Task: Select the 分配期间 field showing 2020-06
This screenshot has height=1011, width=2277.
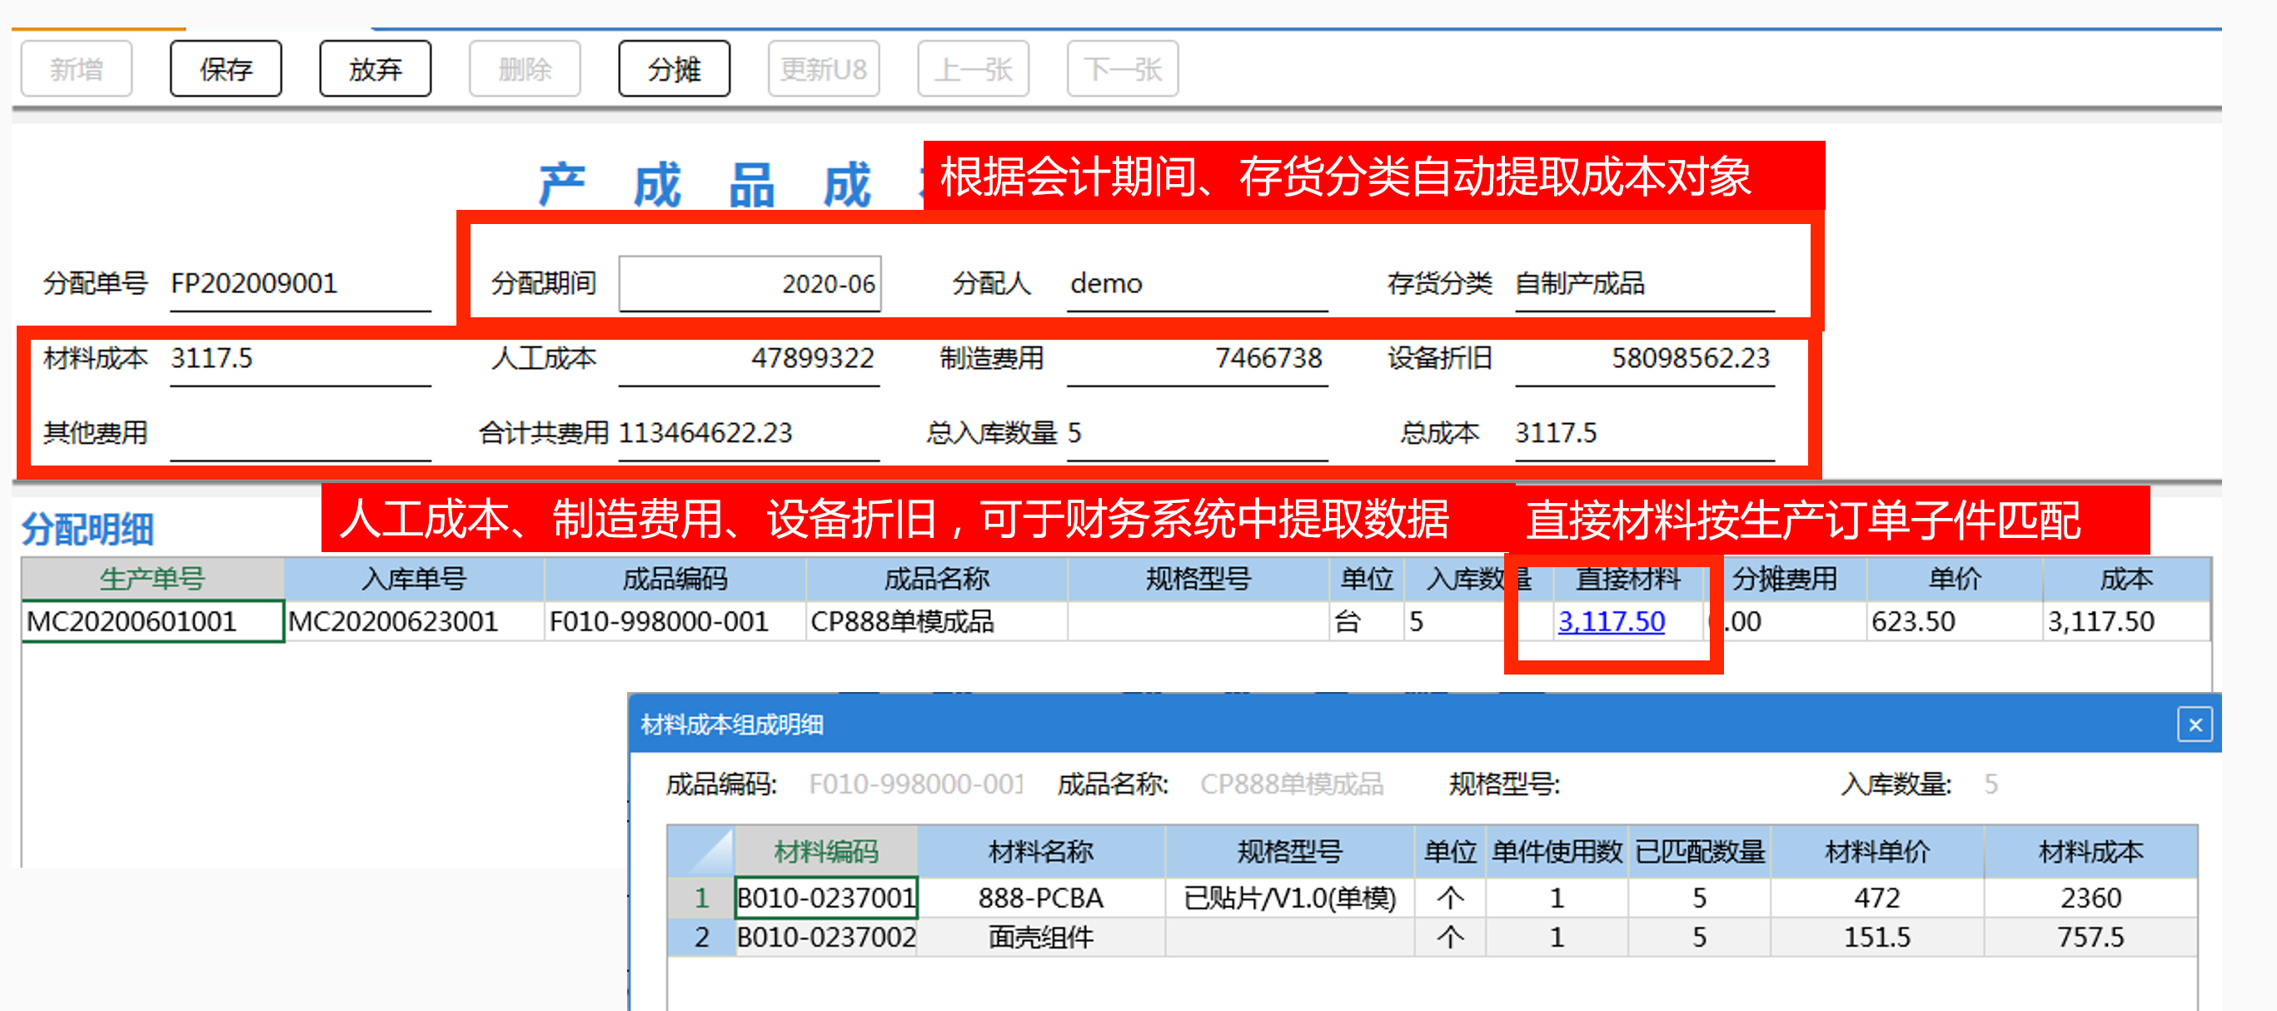Action: click(750, 284)
